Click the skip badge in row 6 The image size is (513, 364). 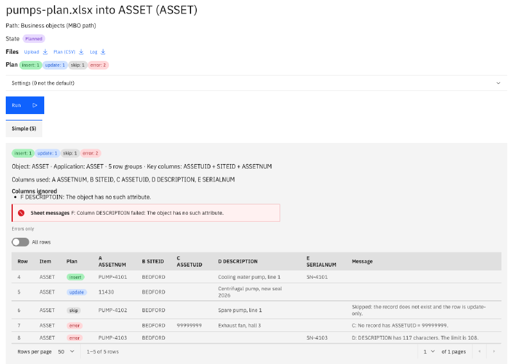(74, 310)
